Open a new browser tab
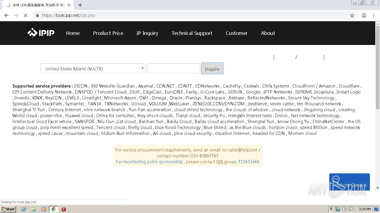 (80, 5)
